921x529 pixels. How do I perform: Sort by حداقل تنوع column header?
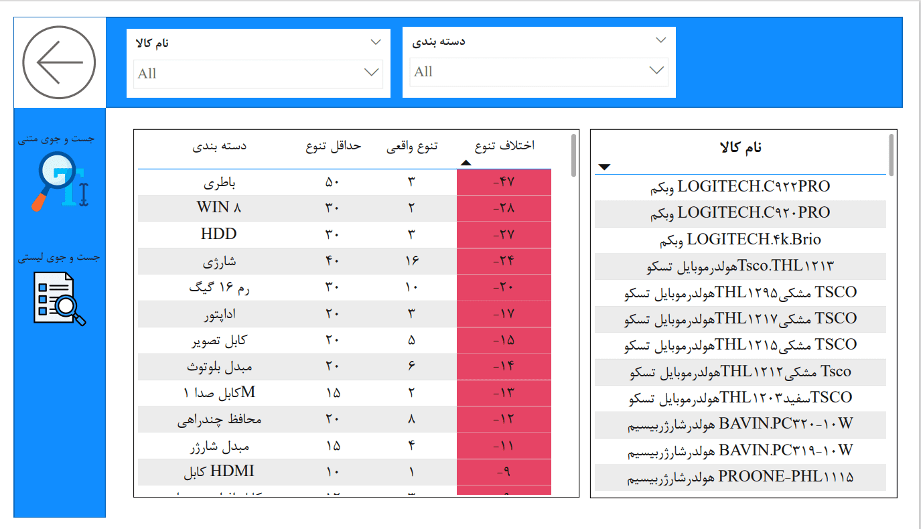tap(334, 146)
